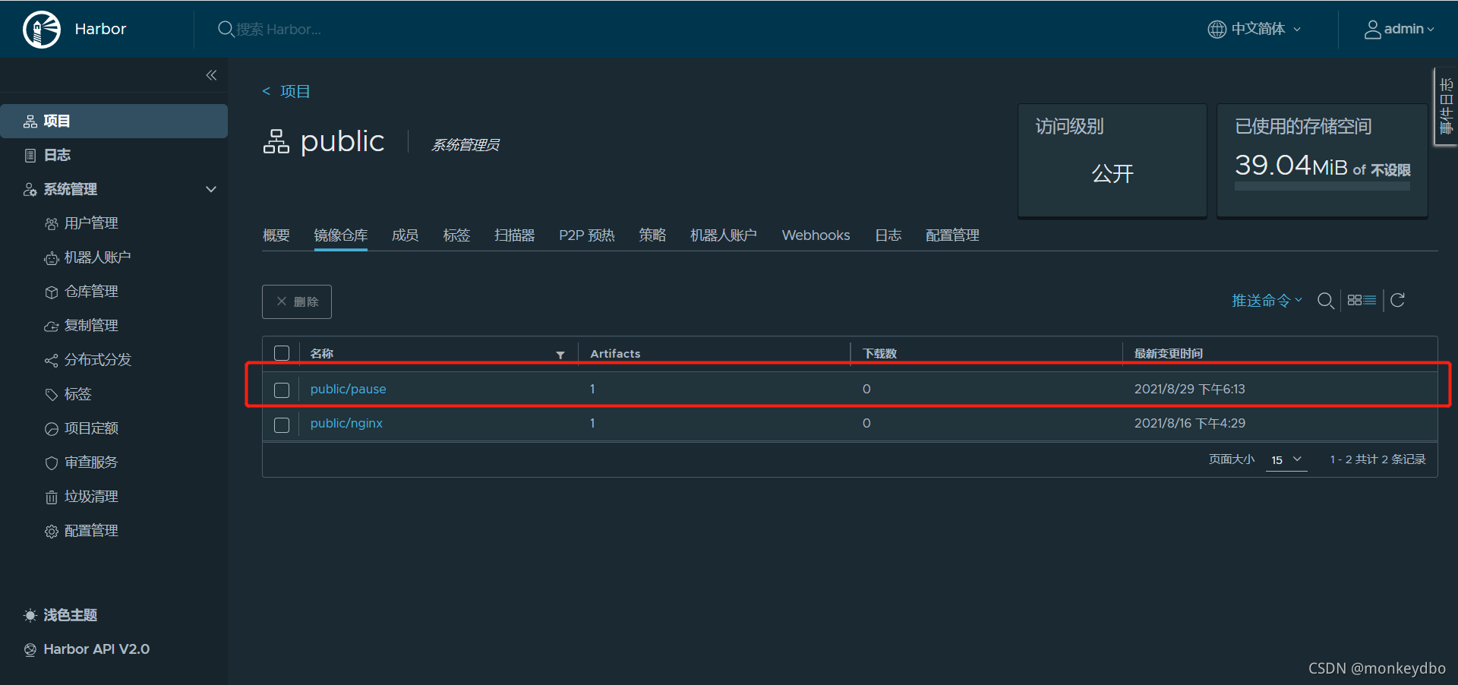
Task: Click the 配置管理 gear icon in sidebar
Action: (x=51, y=532)
